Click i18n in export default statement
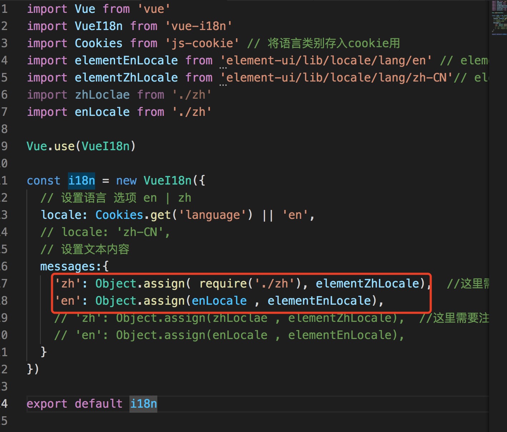 (x=143, y=404)
